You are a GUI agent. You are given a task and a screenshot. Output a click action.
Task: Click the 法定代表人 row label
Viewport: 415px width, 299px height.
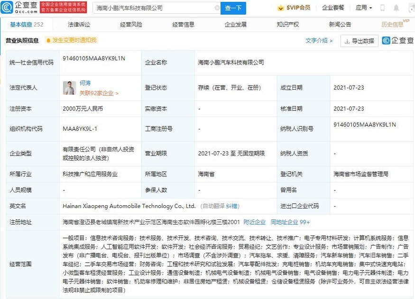click(23, 88)
